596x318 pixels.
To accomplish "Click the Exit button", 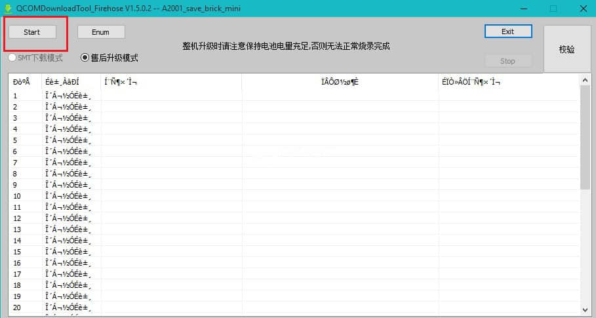I will [x=508, y=31].
